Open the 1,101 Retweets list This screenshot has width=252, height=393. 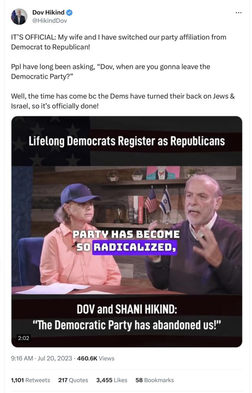click(x=31, y=380)
